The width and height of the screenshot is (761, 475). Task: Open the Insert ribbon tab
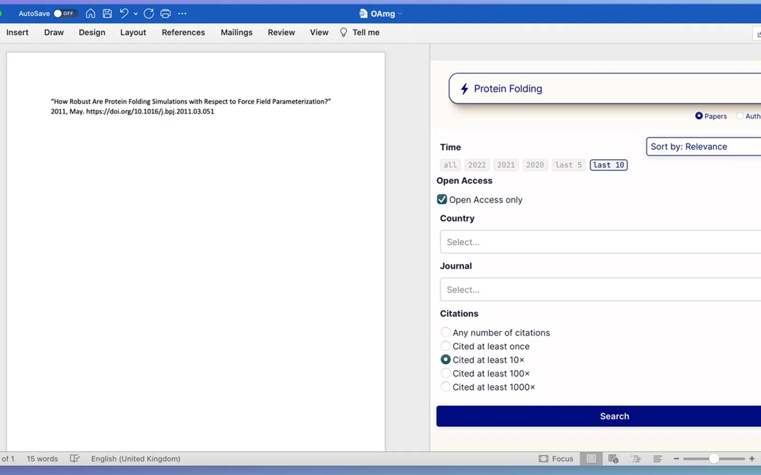click(17, 32)
